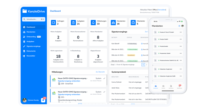The height and width of the screenshot is (111, 198).
Task: Open more options for Muster & Test AT GmbH
Action: coord(181,32)
